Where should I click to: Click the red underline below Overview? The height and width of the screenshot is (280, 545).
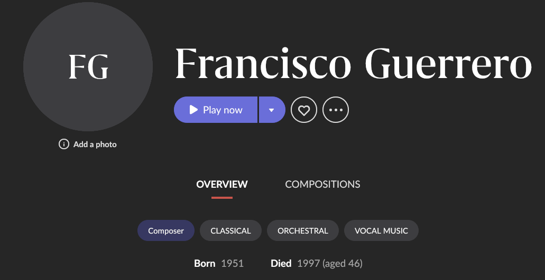click(x=222, y=198)
